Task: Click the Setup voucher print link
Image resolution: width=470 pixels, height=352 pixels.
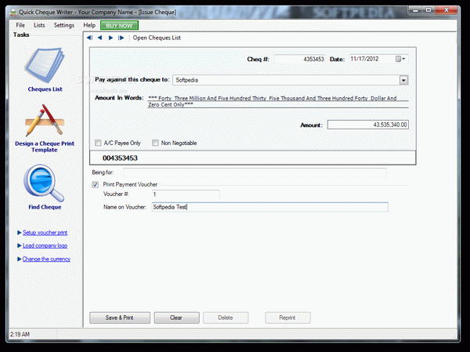Action: (x=45, y=233)
